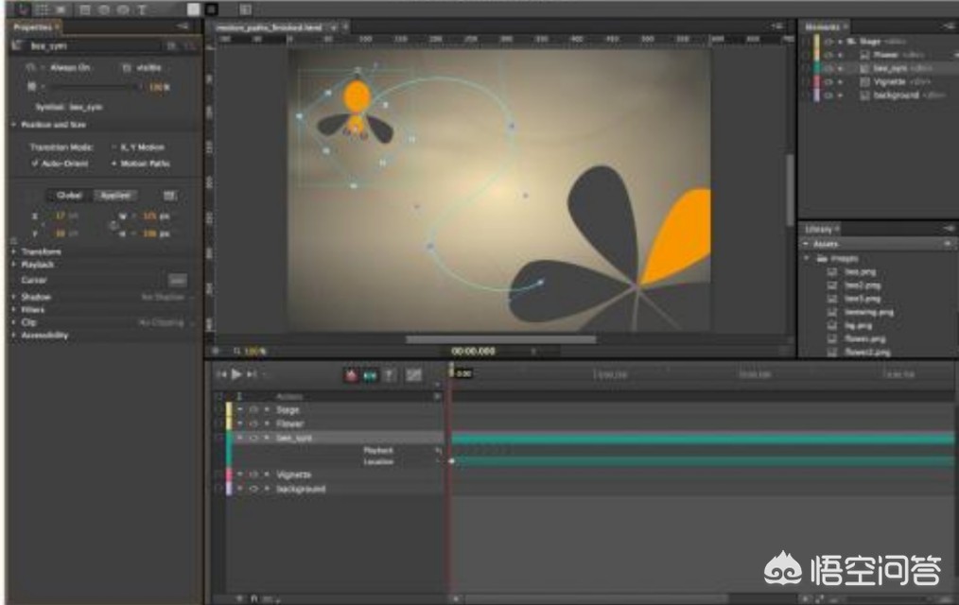Collapse the Assets section in Library

(806, 244)
